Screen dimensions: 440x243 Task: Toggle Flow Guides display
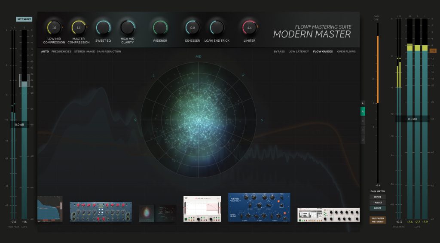323,52
